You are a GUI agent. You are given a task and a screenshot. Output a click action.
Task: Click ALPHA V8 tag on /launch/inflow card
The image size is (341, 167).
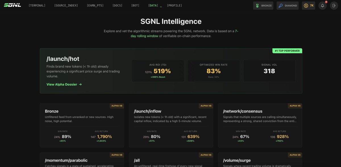point(206,106)
